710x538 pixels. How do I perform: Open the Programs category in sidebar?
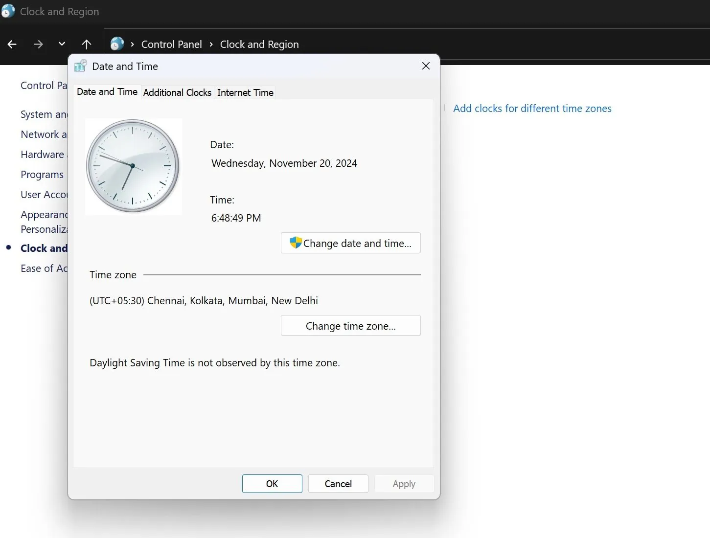(x=42, y=175)
